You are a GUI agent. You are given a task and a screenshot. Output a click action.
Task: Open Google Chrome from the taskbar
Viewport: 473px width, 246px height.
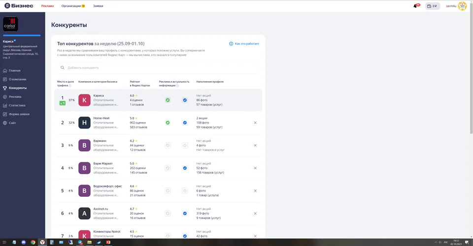pyautogui.click(x=33, y=243)
